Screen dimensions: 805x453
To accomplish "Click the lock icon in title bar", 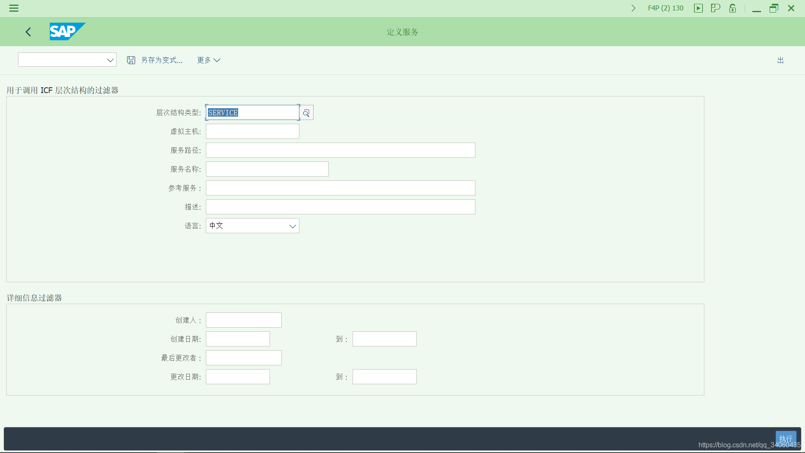I will (732, 8).
